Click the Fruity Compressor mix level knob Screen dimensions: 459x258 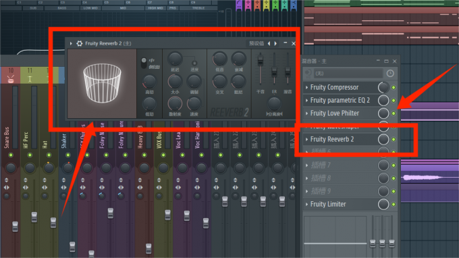(383, 87)
